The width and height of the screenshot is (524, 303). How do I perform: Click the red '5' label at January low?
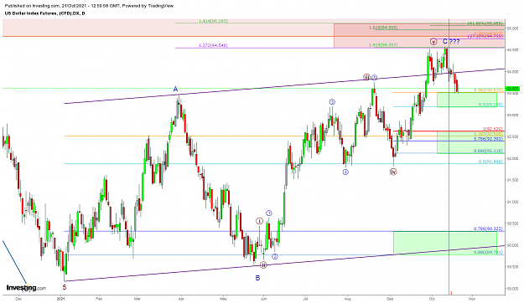pyautogui.click(x=65, y=287)
